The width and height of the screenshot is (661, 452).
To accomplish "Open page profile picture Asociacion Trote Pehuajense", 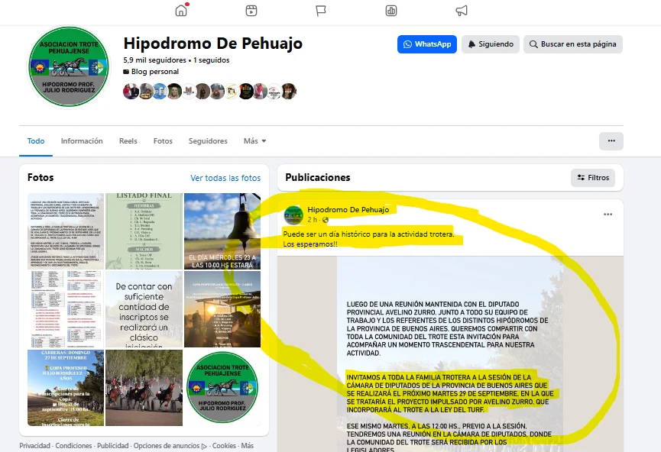I will tap(69, 66).
